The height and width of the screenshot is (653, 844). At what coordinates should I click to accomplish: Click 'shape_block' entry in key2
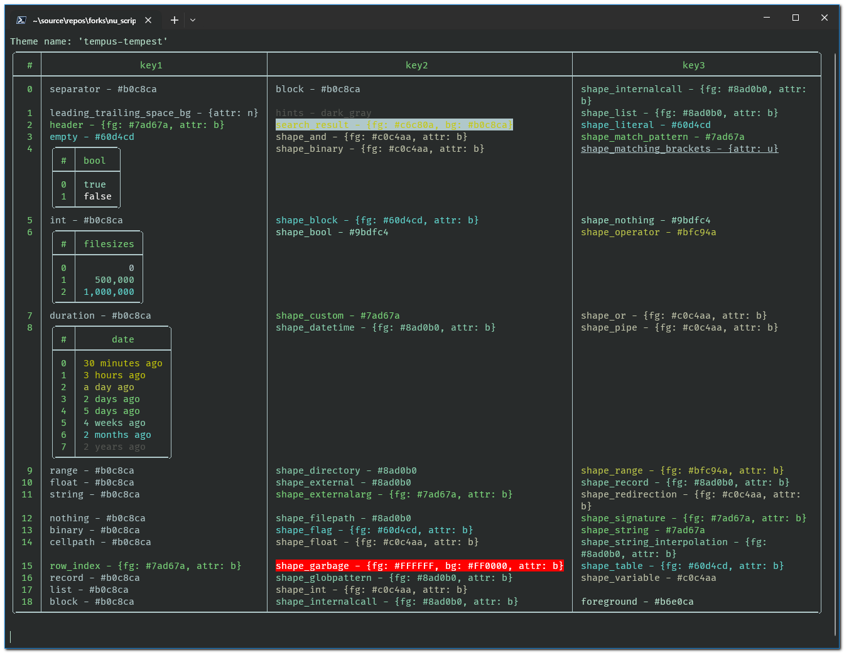(x=377, y=220)
